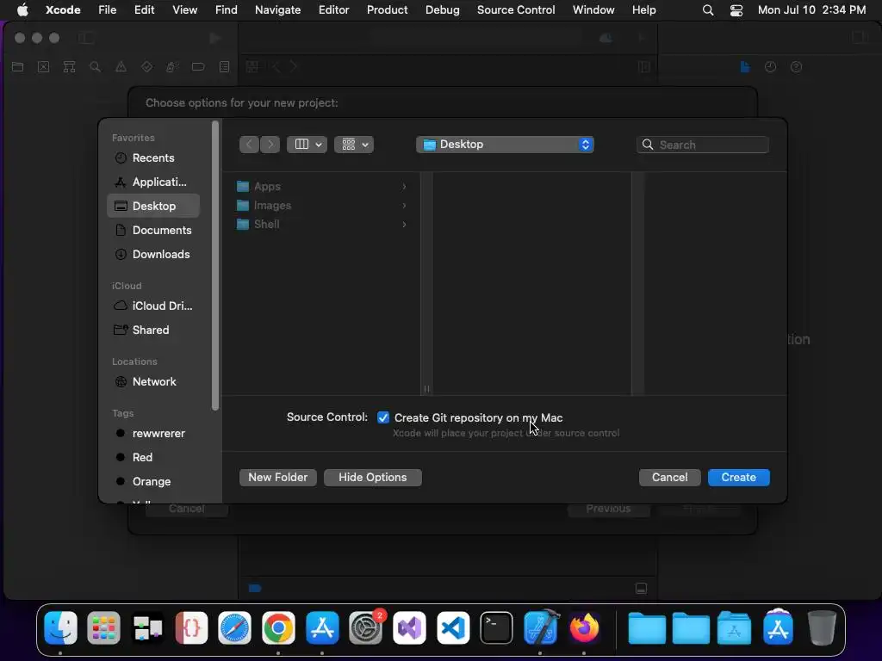Open Safari from the Dock
Viewport: 882px width, 661px height.
(x=234, y=627)
